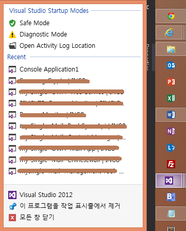Click the active Visual Studio taskbar button
This screenshot has height=231, width=186.
[x=169, y=181]
